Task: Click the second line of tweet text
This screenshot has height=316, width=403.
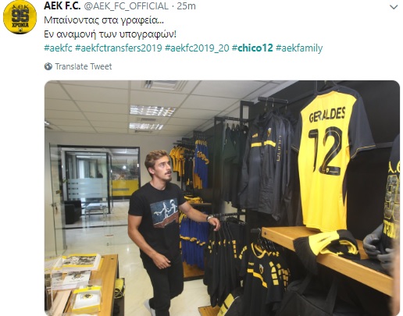Action: click(110, 34)
